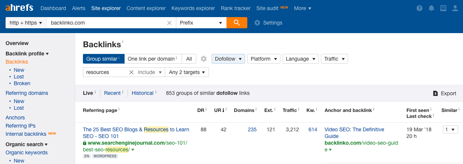Show info tooltip for Referring page column
Screen dimensions: 463x164
pyautogui.click(x=119, y=109)
